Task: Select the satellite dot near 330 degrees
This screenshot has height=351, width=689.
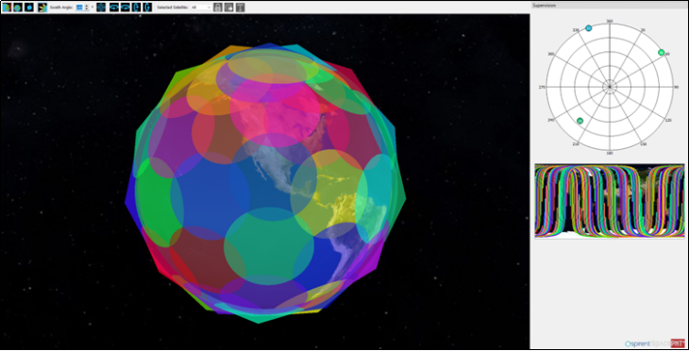Action: pyautogui.click(x=588, y=28)
